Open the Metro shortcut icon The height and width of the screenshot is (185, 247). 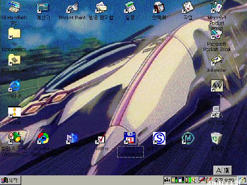(x=188, y=138)
